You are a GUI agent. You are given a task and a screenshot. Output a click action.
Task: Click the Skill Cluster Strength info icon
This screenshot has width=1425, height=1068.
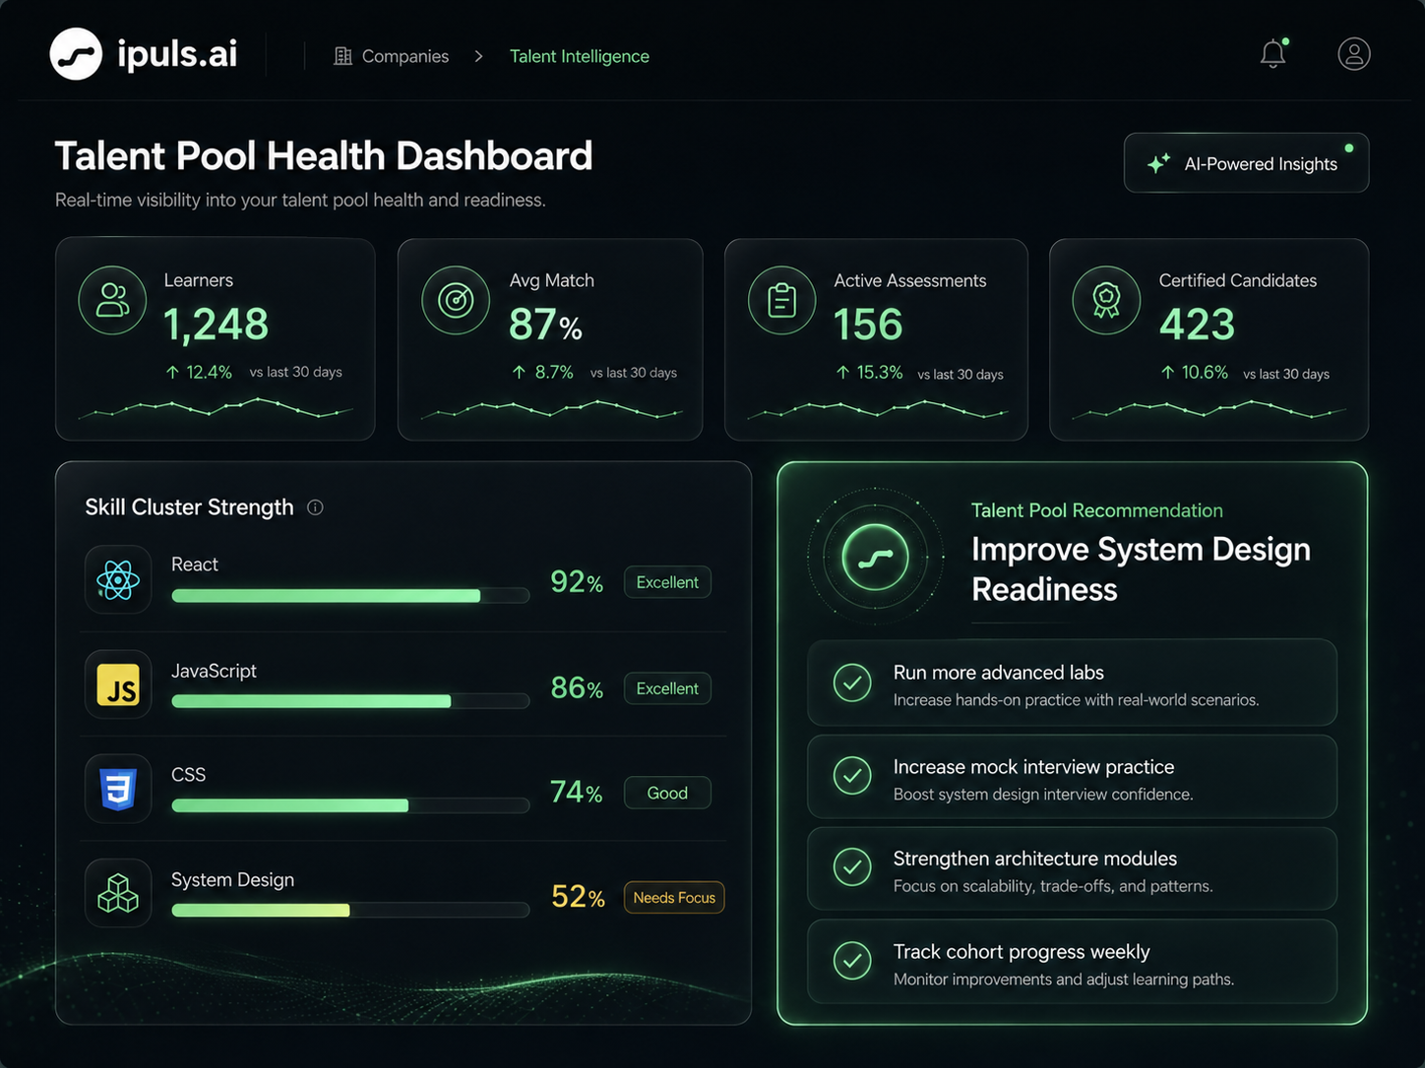coord(315,507)
